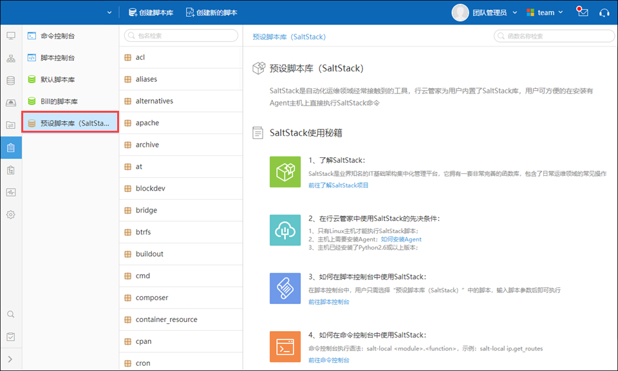Click the magnifier search icon in sidebar
Screen dimensions: 618x371
[11, 314]
